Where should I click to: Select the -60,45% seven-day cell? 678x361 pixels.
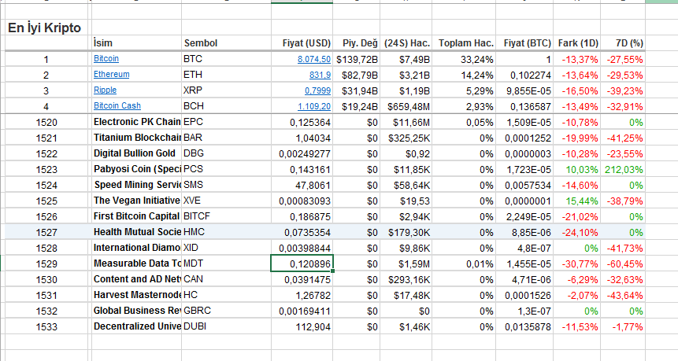[x=623, y=263]
